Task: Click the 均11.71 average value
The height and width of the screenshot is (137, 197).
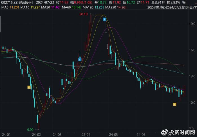Action: click(143, 2)
